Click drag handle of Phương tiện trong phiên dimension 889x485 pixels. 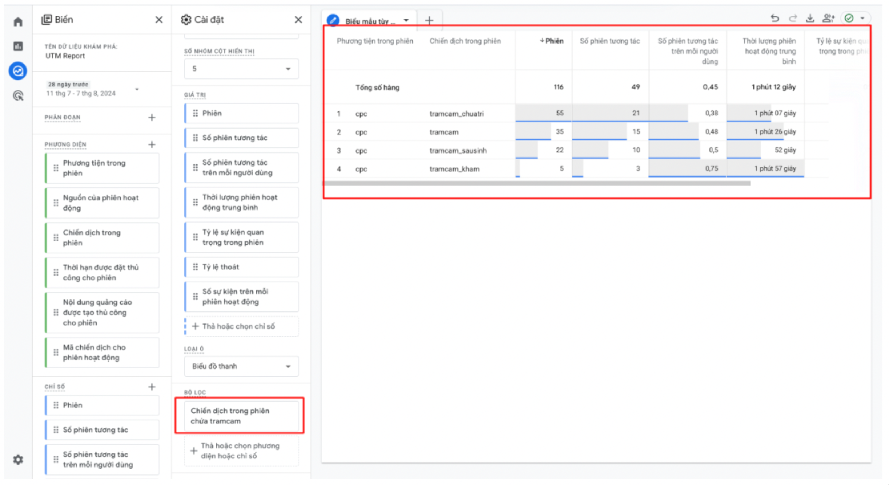56,168
